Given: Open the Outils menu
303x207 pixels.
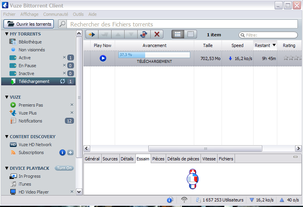Looking at the screenshot, I should coord(78,14).
